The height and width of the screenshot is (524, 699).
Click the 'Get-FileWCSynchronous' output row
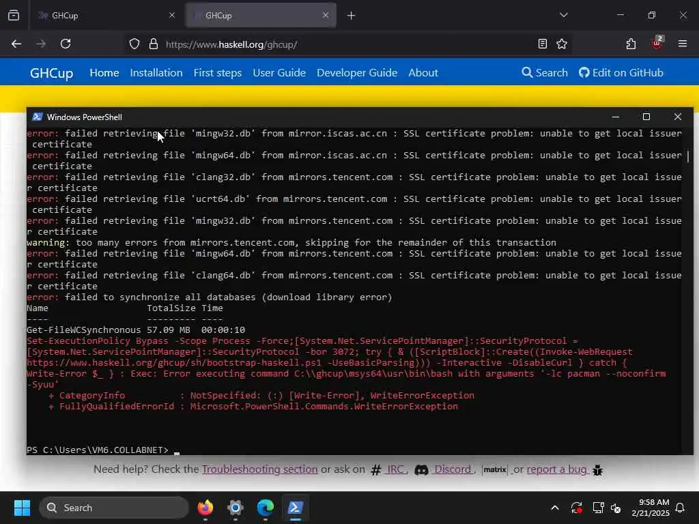[136, 330]
